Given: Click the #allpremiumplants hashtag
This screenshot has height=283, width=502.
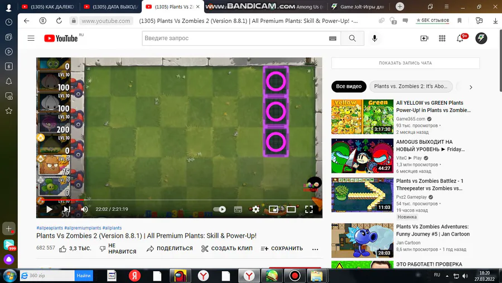Looking at the screenshot, I should point(83,228).
